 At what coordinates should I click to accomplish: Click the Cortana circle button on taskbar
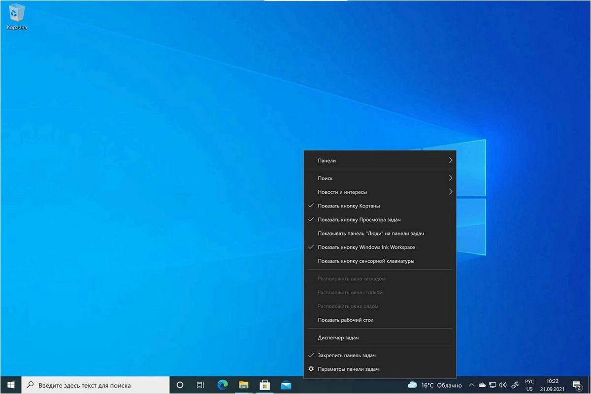(x=180, y=385)
